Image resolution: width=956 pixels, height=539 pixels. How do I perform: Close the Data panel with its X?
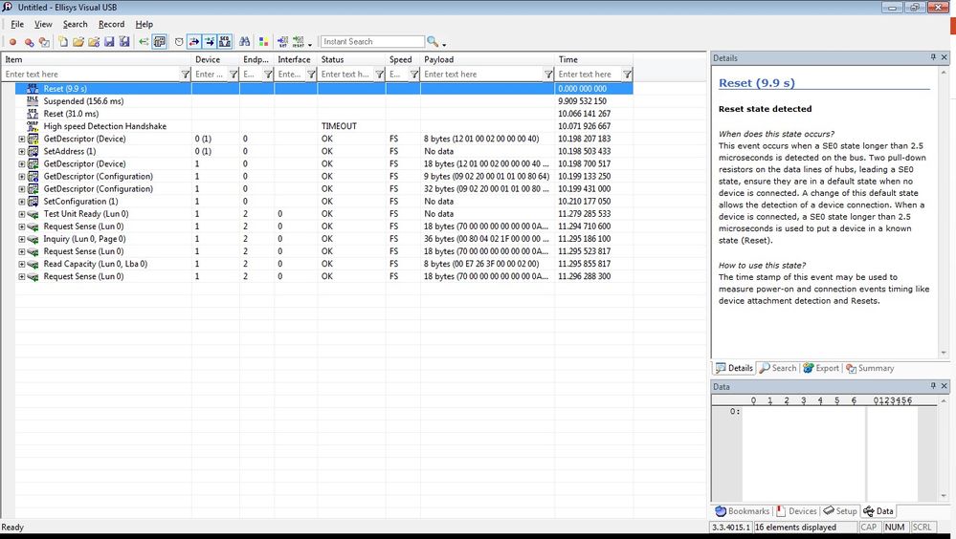click(x=944, y=386)
